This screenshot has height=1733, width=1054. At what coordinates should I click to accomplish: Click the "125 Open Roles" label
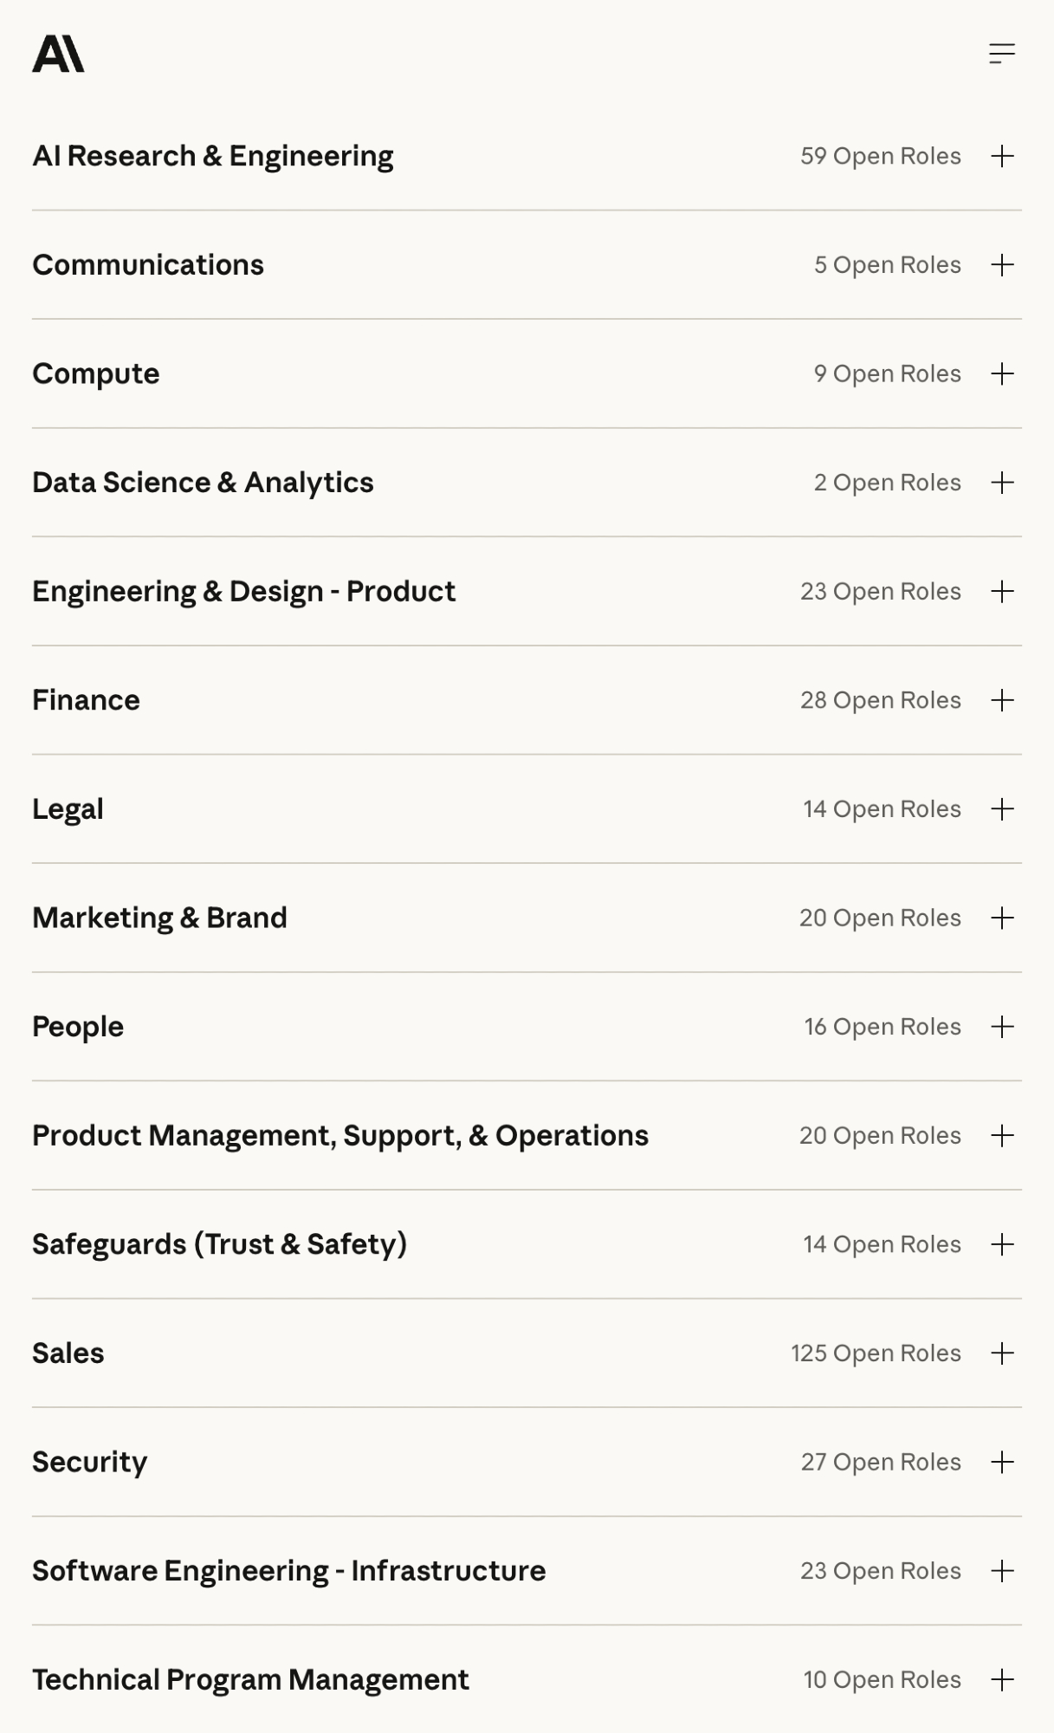[876, 1353]
